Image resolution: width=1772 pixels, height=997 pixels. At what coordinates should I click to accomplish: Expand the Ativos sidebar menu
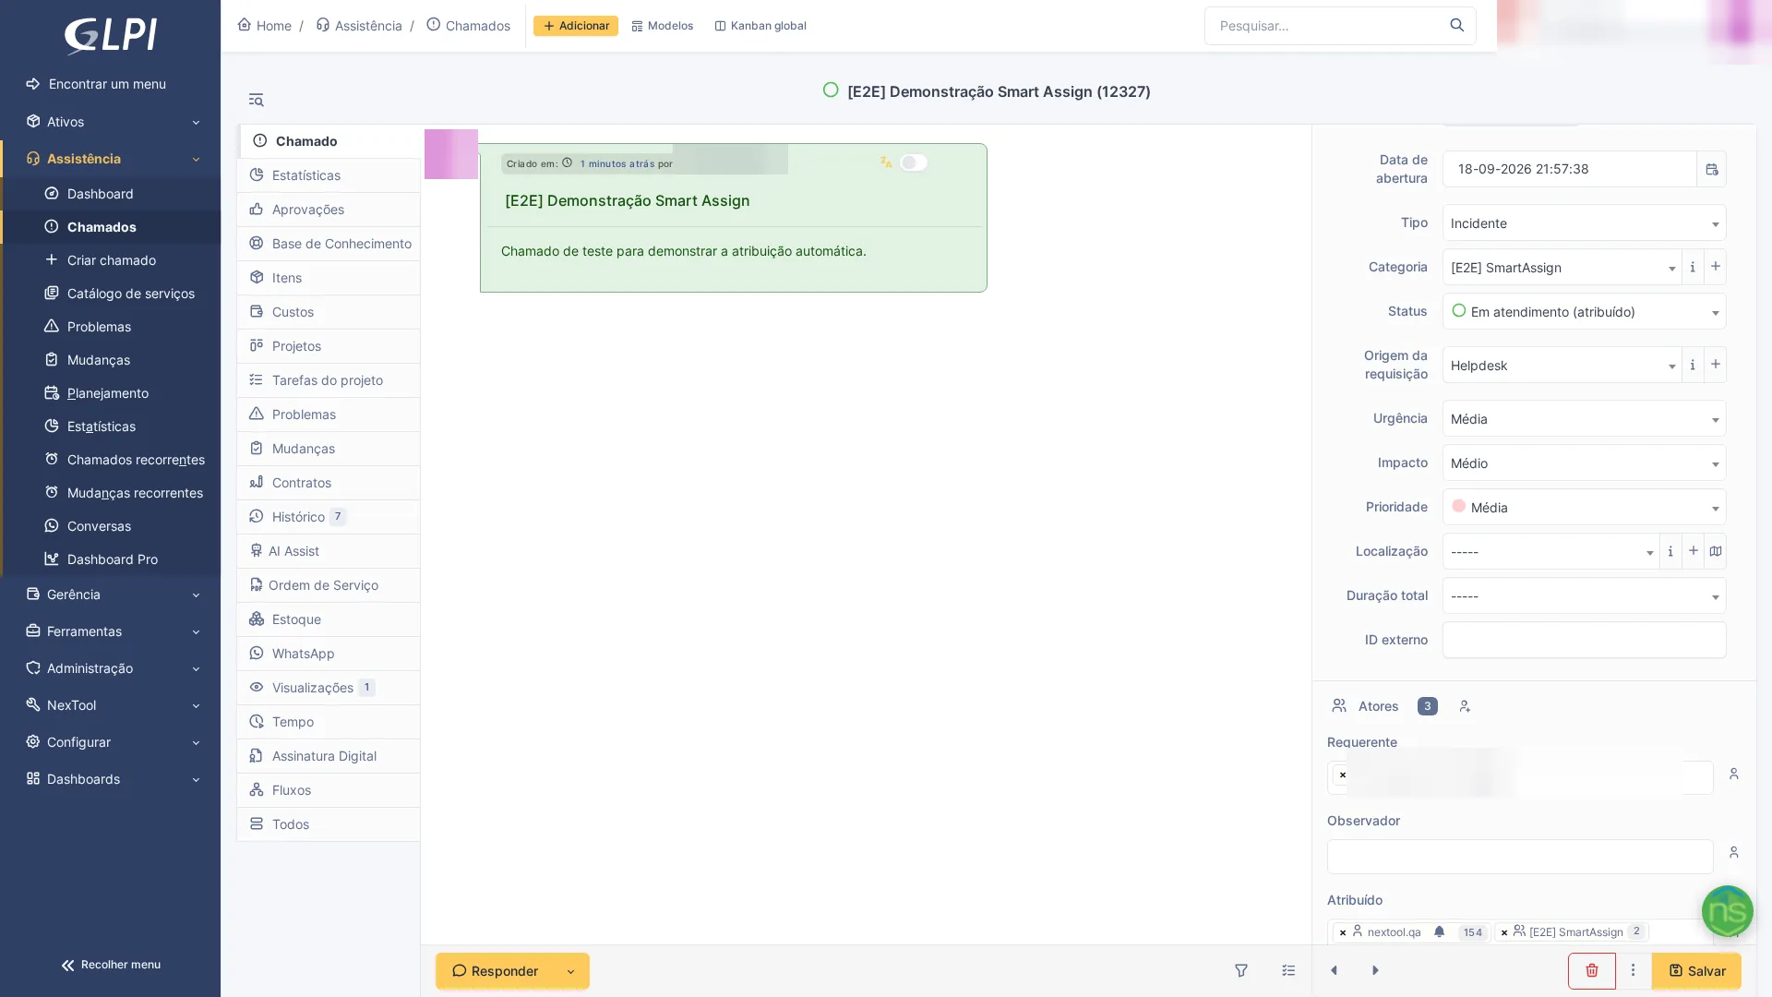click(x=111, y=122)
